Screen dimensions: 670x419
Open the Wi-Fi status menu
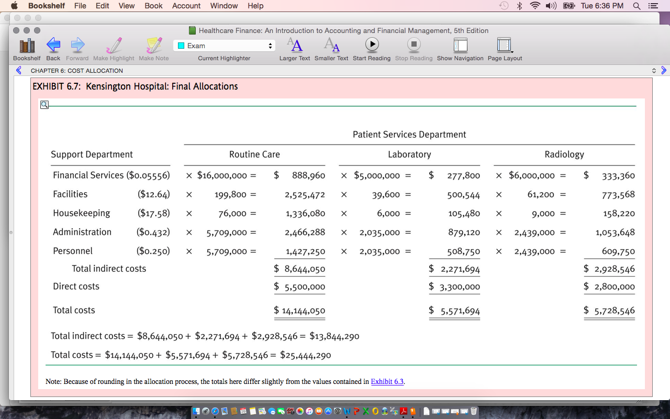point(535,6)
